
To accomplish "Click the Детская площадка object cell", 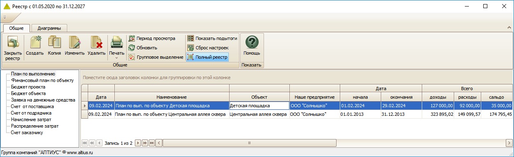I will [x=259, y=106].
